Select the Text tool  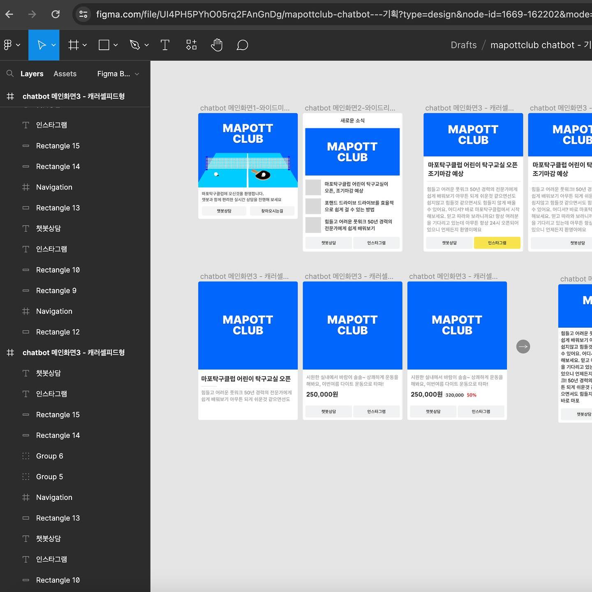click(x=165, y=45)
